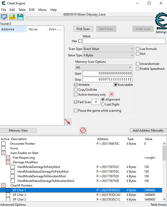The width and height of the screenshot is (167, 207).
Task: Open the Scan Type dropdown
Action: coord(108,49)
